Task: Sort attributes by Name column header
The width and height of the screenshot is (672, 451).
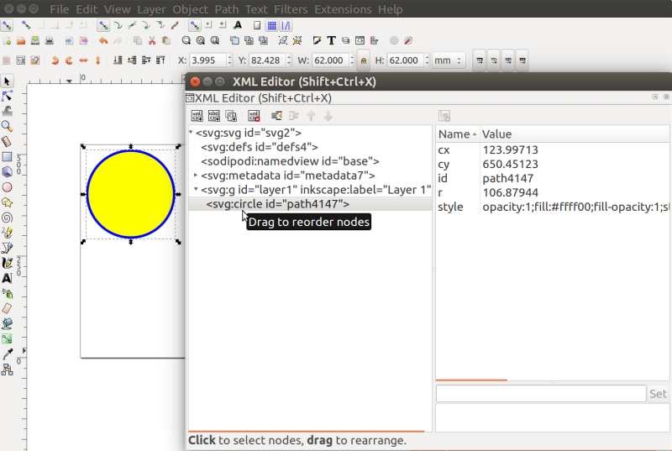Action: pyautogui.click(x=457, y=134)
